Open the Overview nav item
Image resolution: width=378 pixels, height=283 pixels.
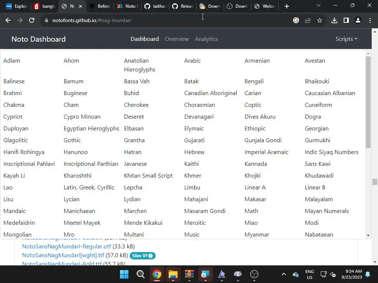[177, 39]
